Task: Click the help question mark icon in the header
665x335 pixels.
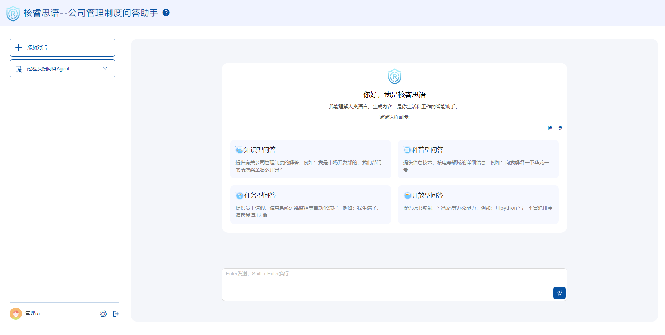Action: pos(166,12)
